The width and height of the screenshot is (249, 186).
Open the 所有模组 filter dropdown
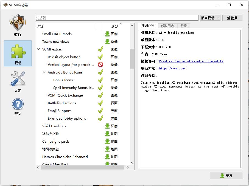pos(210,18)
